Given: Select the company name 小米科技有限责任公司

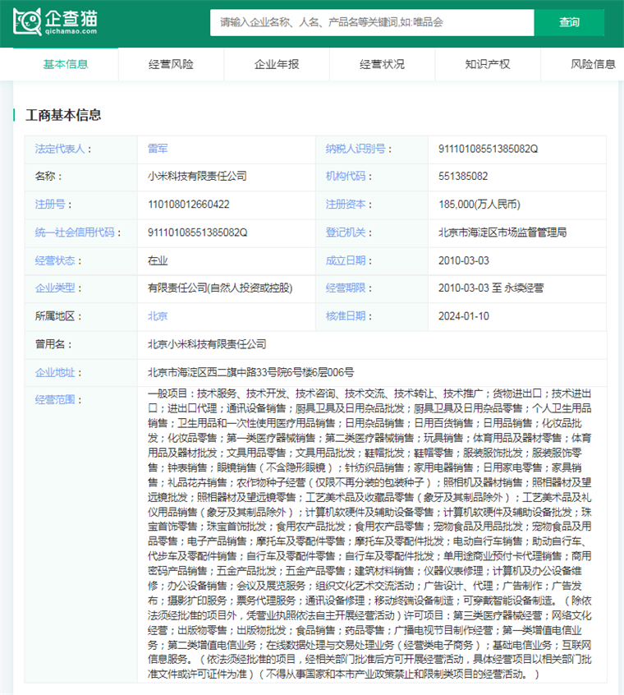Looking at the screenshot, I should click(x=197, y=177).
